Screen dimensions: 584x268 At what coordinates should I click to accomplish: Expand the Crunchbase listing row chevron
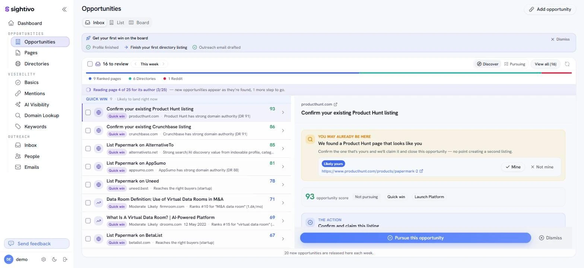click(x=283, y=130)
